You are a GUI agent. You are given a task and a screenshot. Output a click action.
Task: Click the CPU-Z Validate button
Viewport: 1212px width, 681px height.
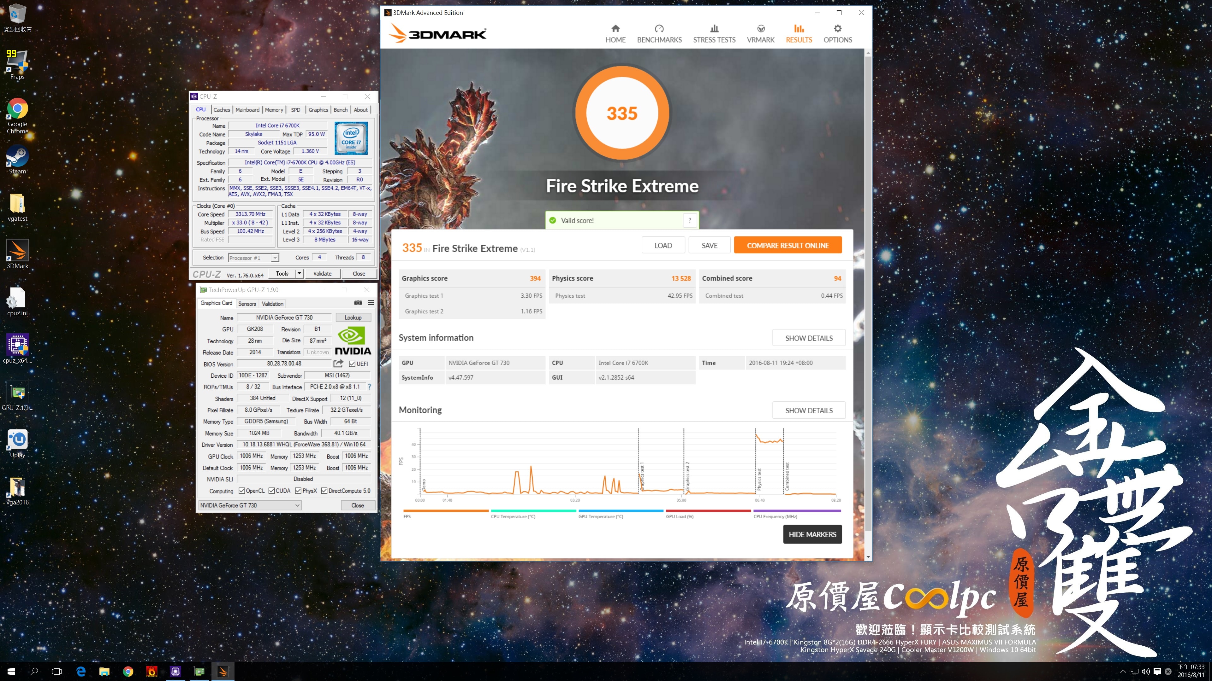322,273
